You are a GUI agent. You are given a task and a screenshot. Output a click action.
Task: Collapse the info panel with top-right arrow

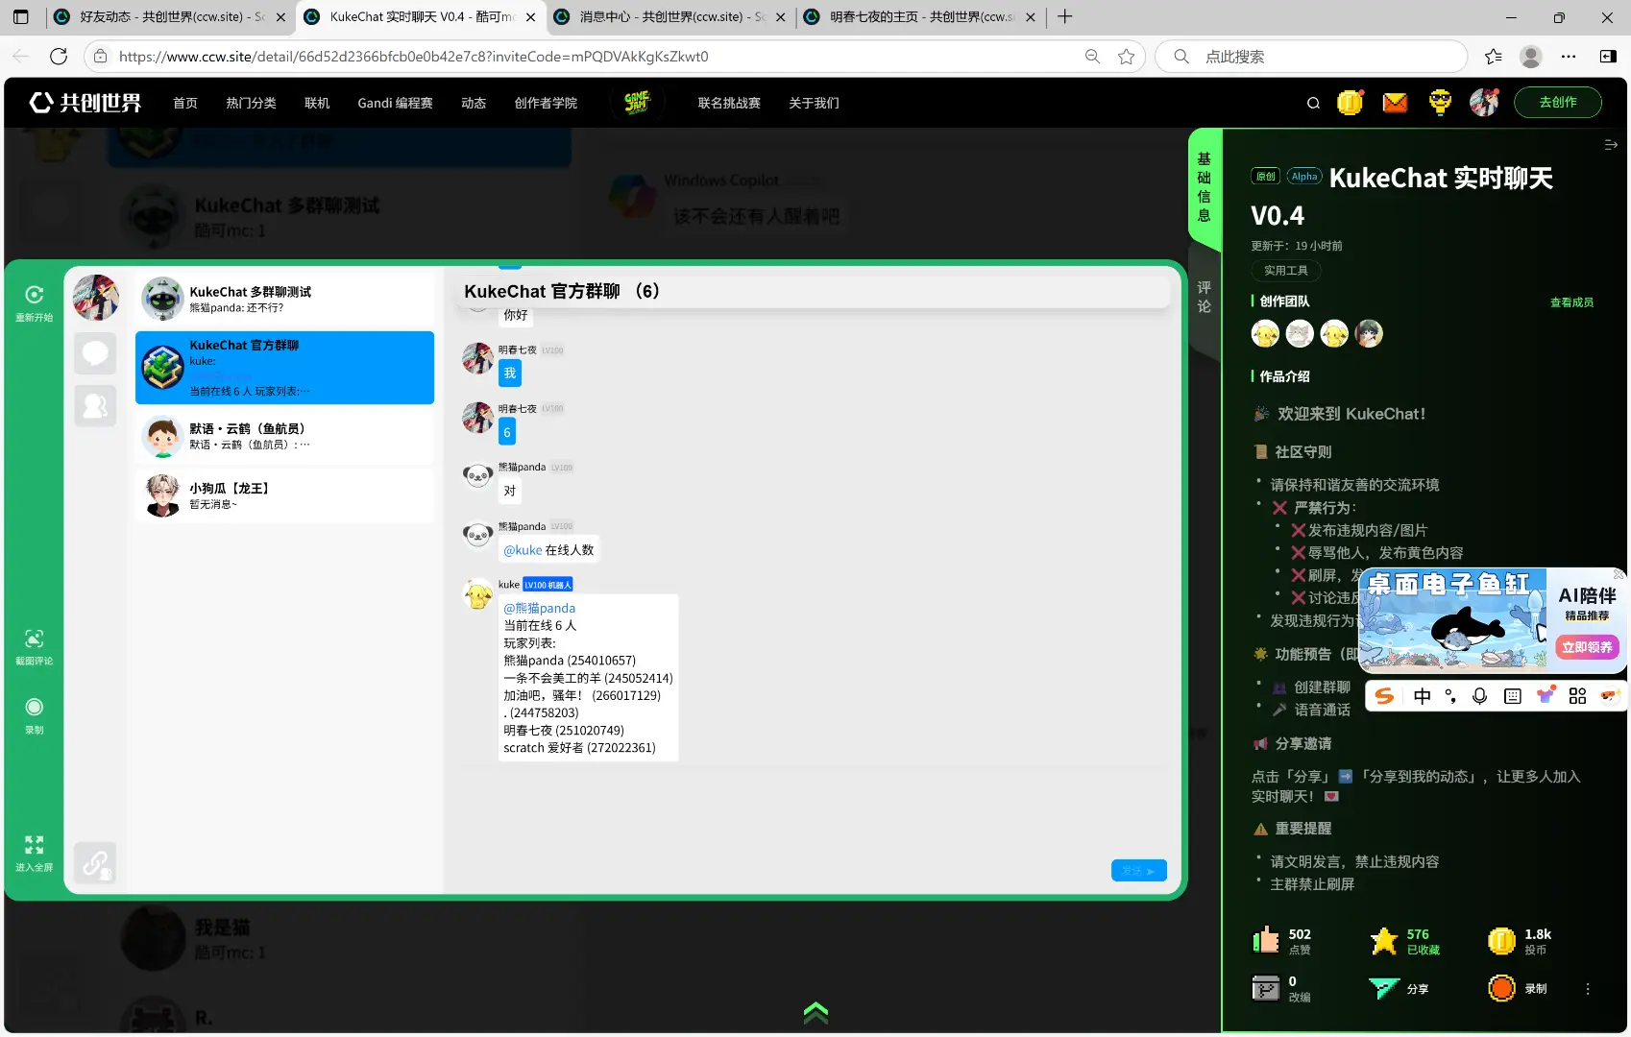1611,145
